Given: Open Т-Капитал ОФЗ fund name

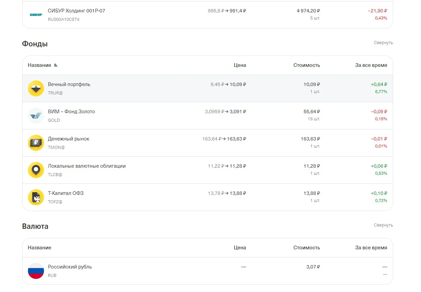Looking at the screenshot, I should click(66, 193).
